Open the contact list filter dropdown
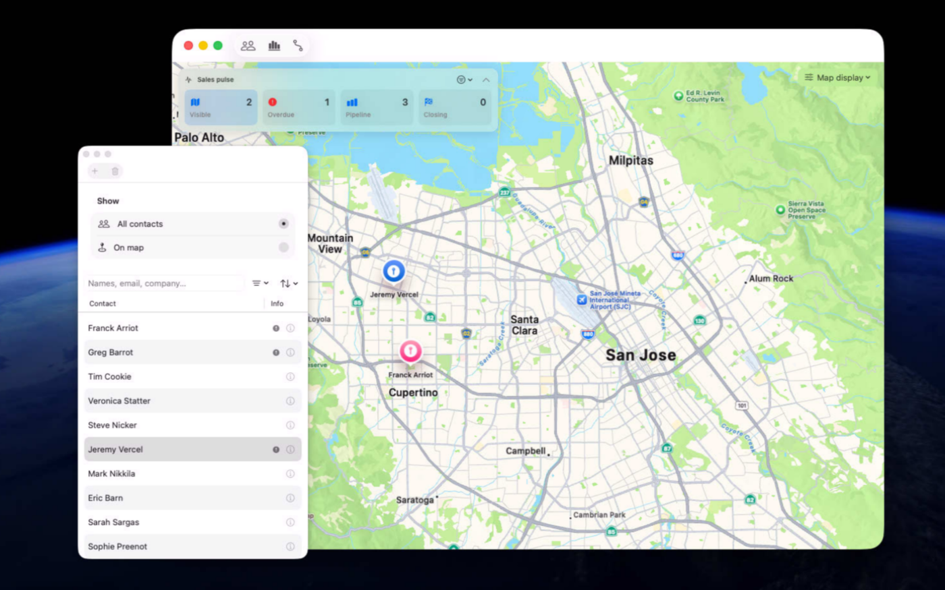Image resolution: width=945 pixels, height=590 pixels. pos(260,283)
